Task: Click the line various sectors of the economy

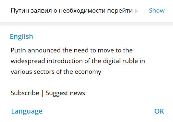Action: coord(56,72)
